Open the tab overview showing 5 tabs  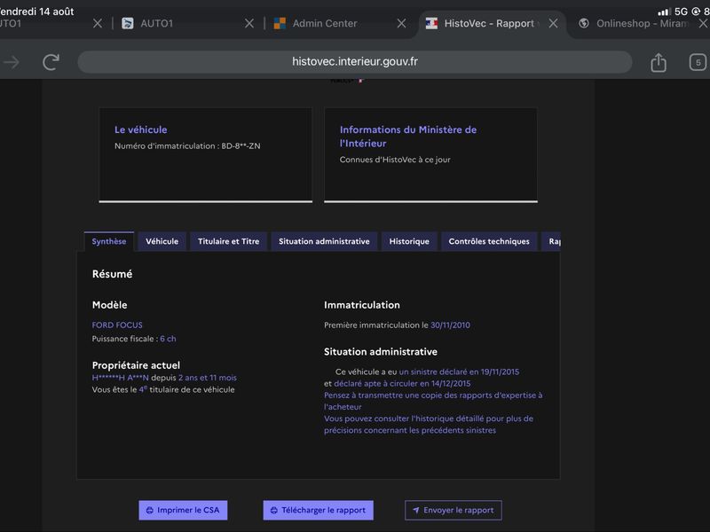click(x=698, y=62)
